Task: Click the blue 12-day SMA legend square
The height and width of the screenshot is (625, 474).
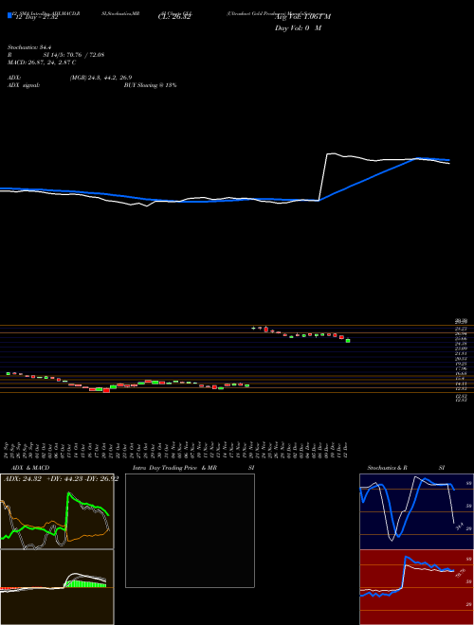Action: tap(9, 15)
